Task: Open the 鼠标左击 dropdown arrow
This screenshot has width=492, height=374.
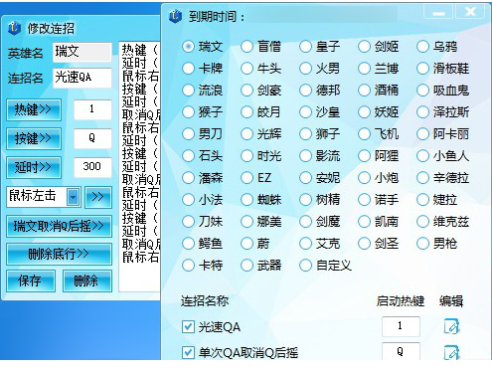Action: (74, 197)
